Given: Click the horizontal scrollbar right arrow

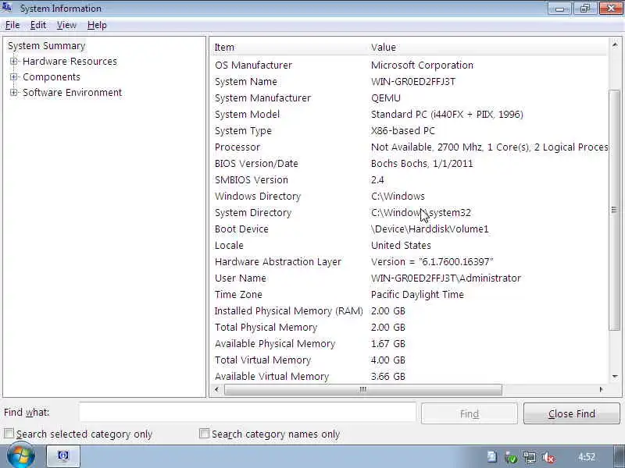Looking at the screenshot, I should click(x=601, y=389).
